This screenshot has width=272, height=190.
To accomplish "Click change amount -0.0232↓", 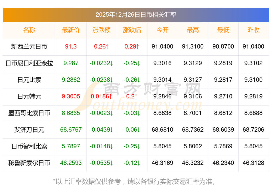I will click(x=101, y=63).
